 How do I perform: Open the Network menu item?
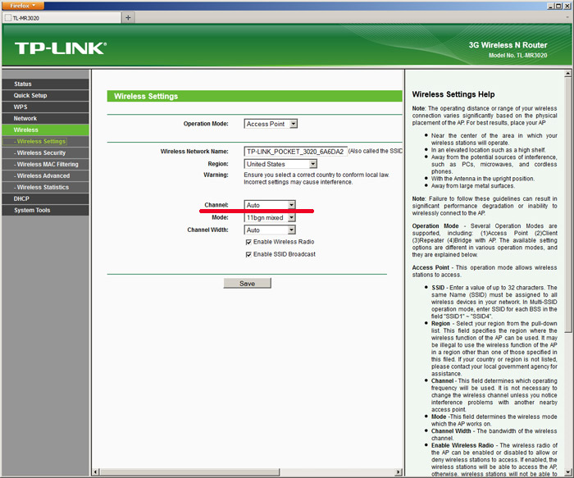[x=45, y=118]
